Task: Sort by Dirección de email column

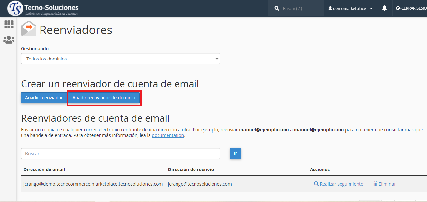Action: click(x=44, y=170)
